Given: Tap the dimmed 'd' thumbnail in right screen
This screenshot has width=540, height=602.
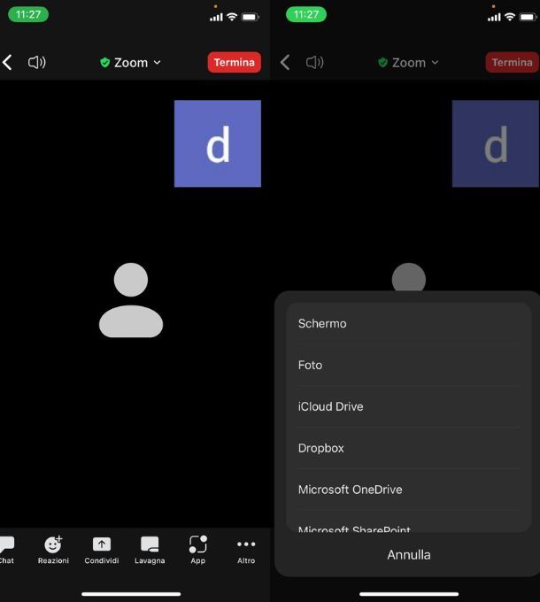Looking at the screenshot, I should click(496, 143).
